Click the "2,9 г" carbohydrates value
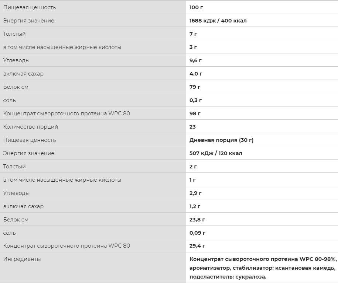 pyautogui.click(x=195, y=193)
